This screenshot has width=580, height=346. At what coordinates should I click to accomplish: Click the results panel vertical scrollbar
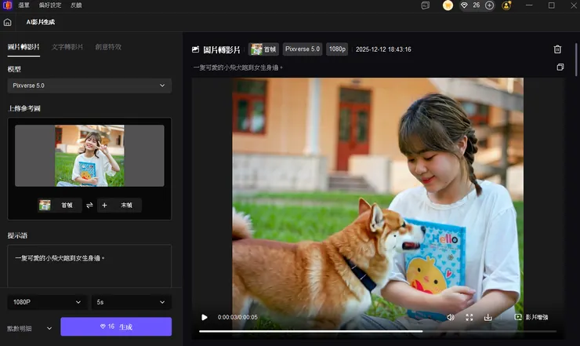pyautogui.click(x=577, y=60)
